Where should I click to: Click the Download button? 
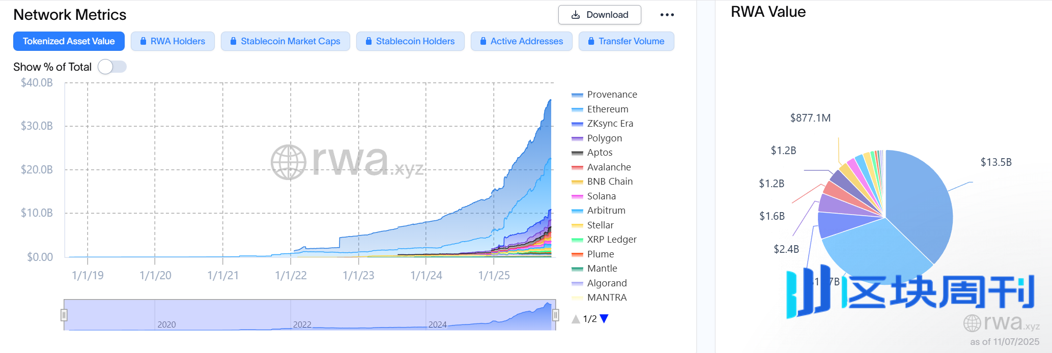(599, 15)
